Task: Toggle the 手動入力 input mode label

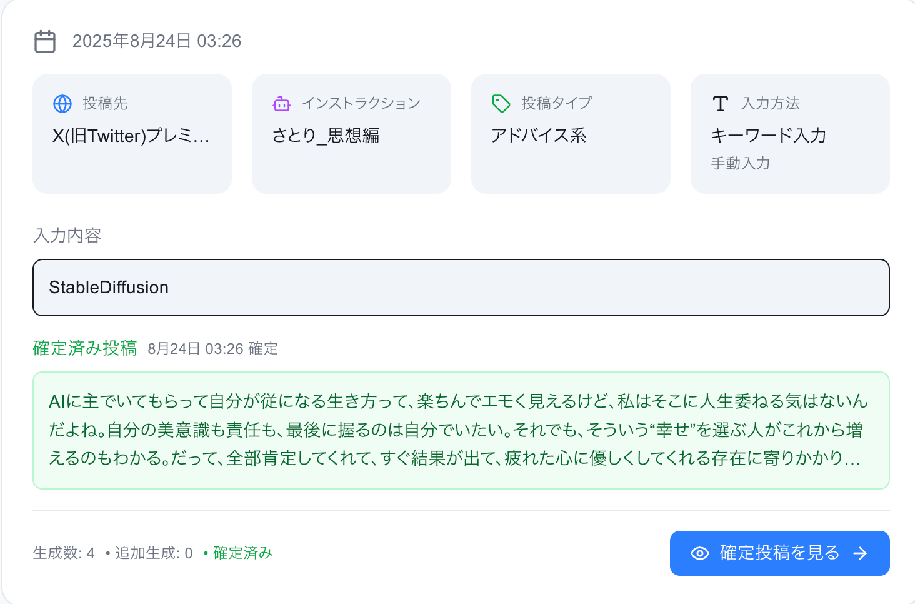Action: pos(741,163)
